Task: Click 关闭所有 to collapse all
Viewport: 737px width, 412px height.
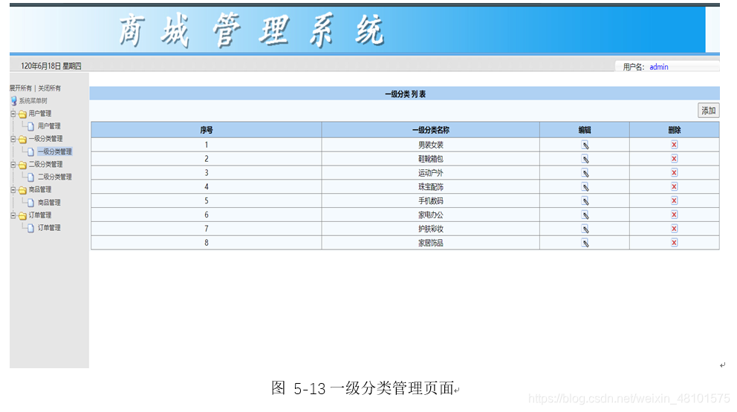Action: click(49, 88)
